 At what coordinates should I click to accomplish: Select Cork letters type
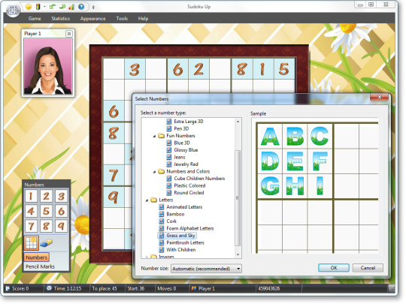[171, 221]
